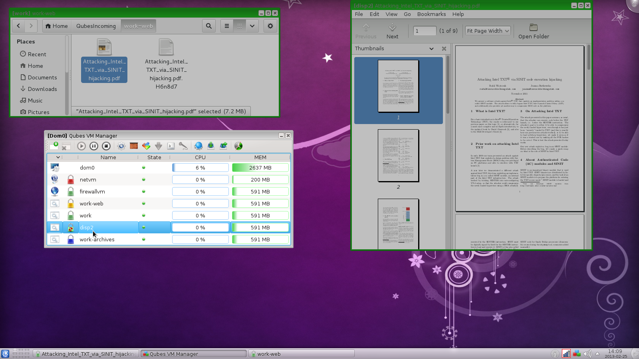The width and height of the screenshot is (639, 359).
Task: Select the netvm row in VM Manager
Action: point(169,179)
